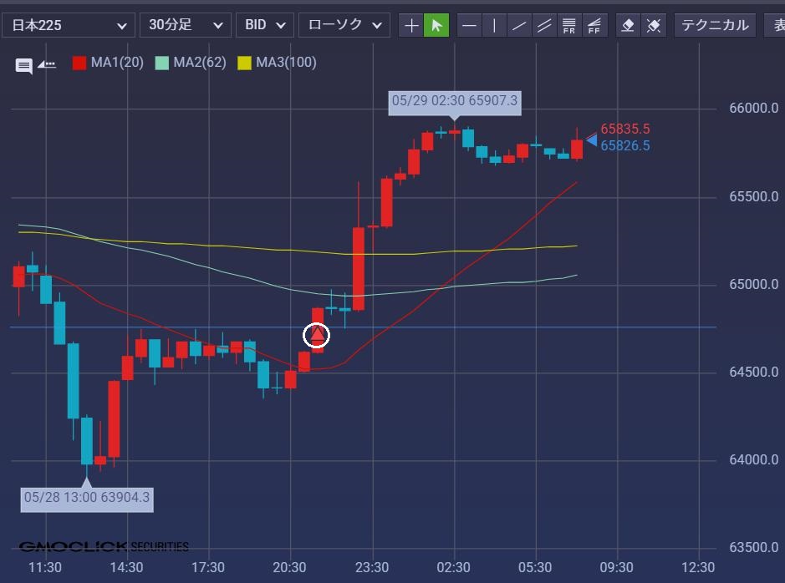Activate the Fibonacci fan FF tool
Viewport: 785px width, 583px height.
click(x=594, y=25)
